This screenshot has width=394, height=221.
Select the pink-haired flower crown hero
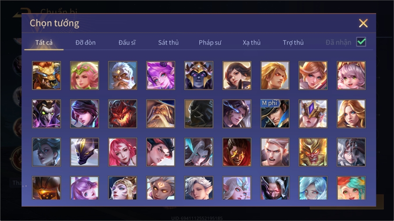tap(84, 76)
